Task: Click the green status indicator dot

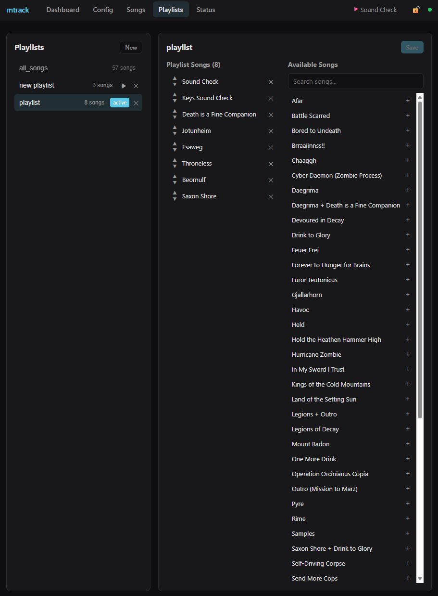Action: [429, 9]
